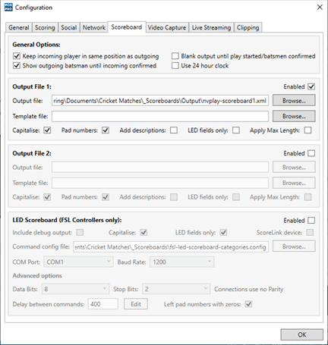The image size is (328, 345).
Task: Enable Apply Max Length for Output File 1
Action: point(307,130)
